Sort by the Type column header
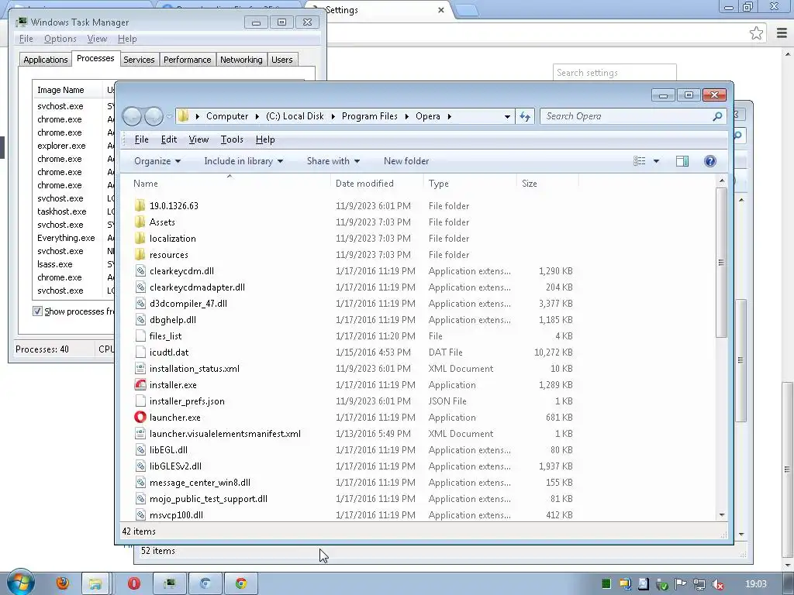The width and height of the screenshot is (794, 595). 470,184
